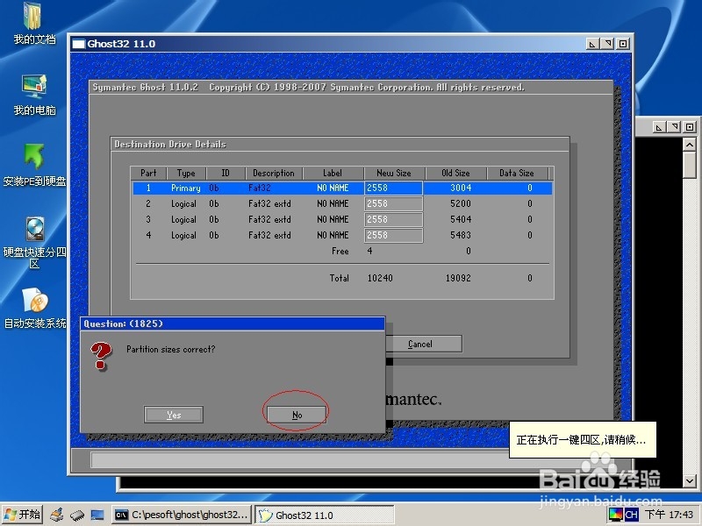The height and width of the screenshot is (526, 702).
Task: Click Old Size value 5200
Action: coord(460,203)
